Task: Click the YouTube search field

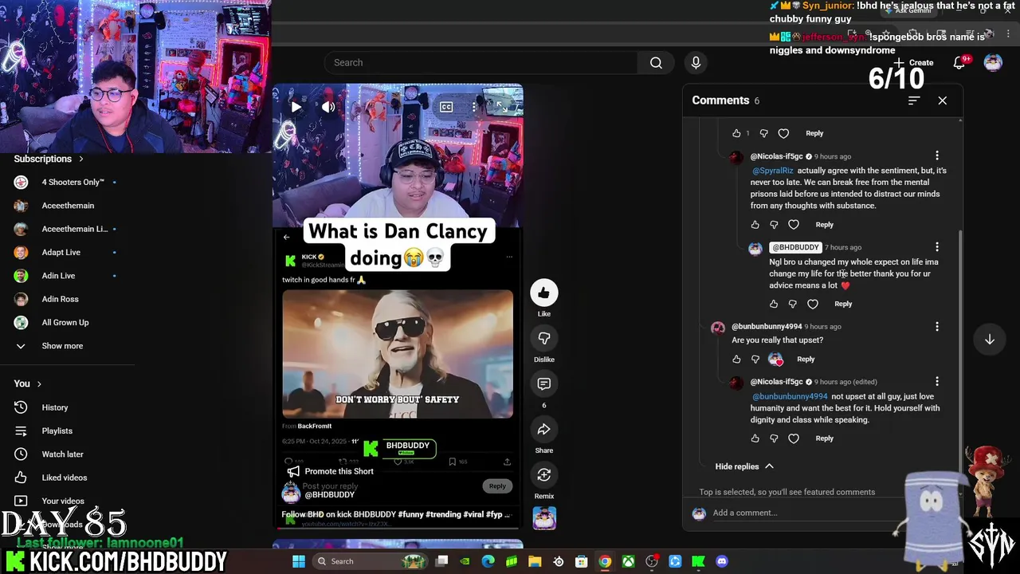Action: click(481, 63)
